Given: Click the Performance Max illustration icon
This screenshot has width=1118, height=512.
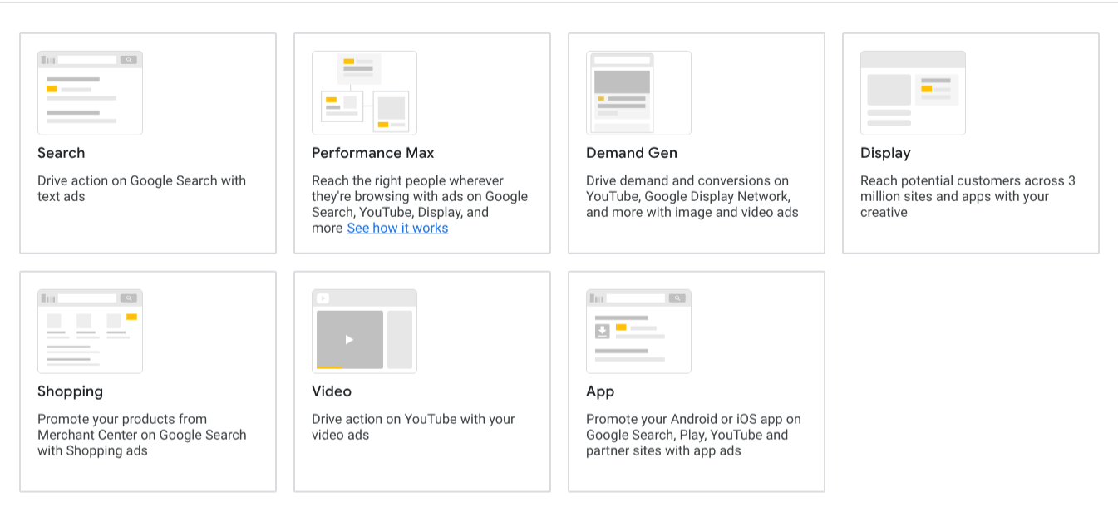Looking at the screenshot, I should pyautogui.click(x=364, y=93).
